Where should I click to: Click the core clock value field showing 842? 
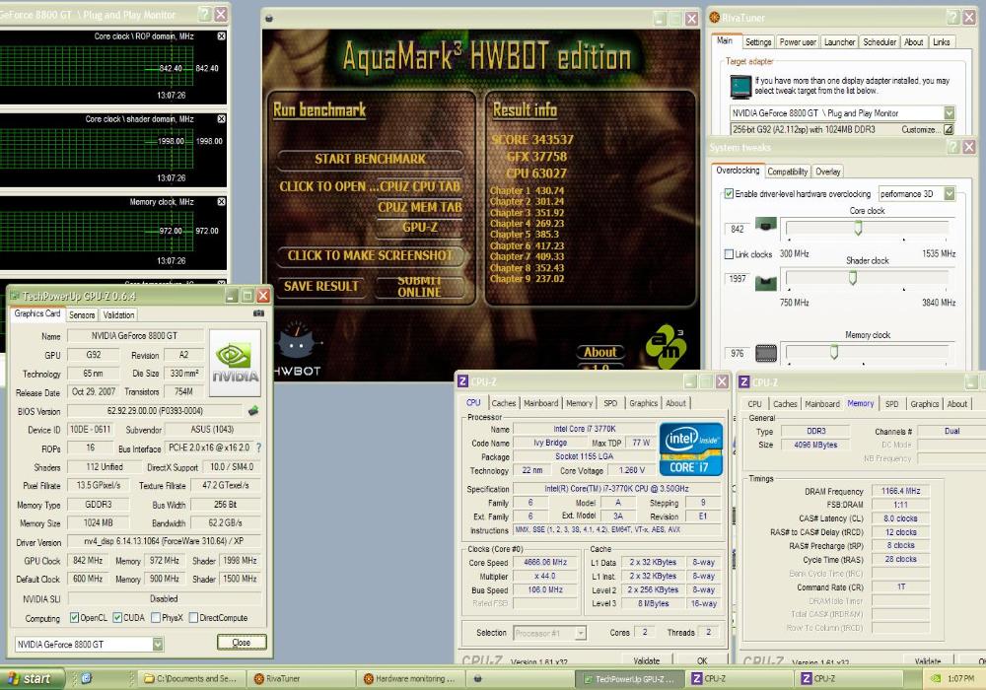[738, 229]
